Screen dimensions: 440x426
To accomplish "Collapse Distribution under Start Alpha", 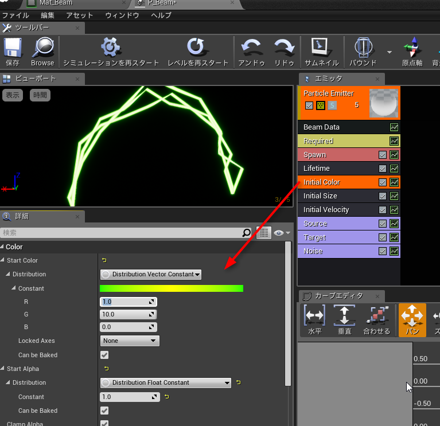I will [x=8, y=382].
